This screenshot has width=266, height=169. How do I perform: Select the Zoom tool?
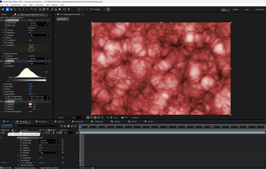coord(15,9)
